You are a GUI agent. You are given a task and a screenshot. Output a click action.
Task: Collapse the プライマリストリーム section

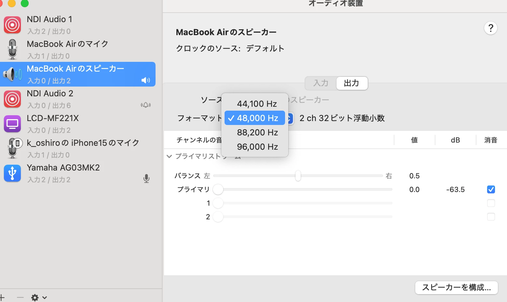tap(169, 156)
